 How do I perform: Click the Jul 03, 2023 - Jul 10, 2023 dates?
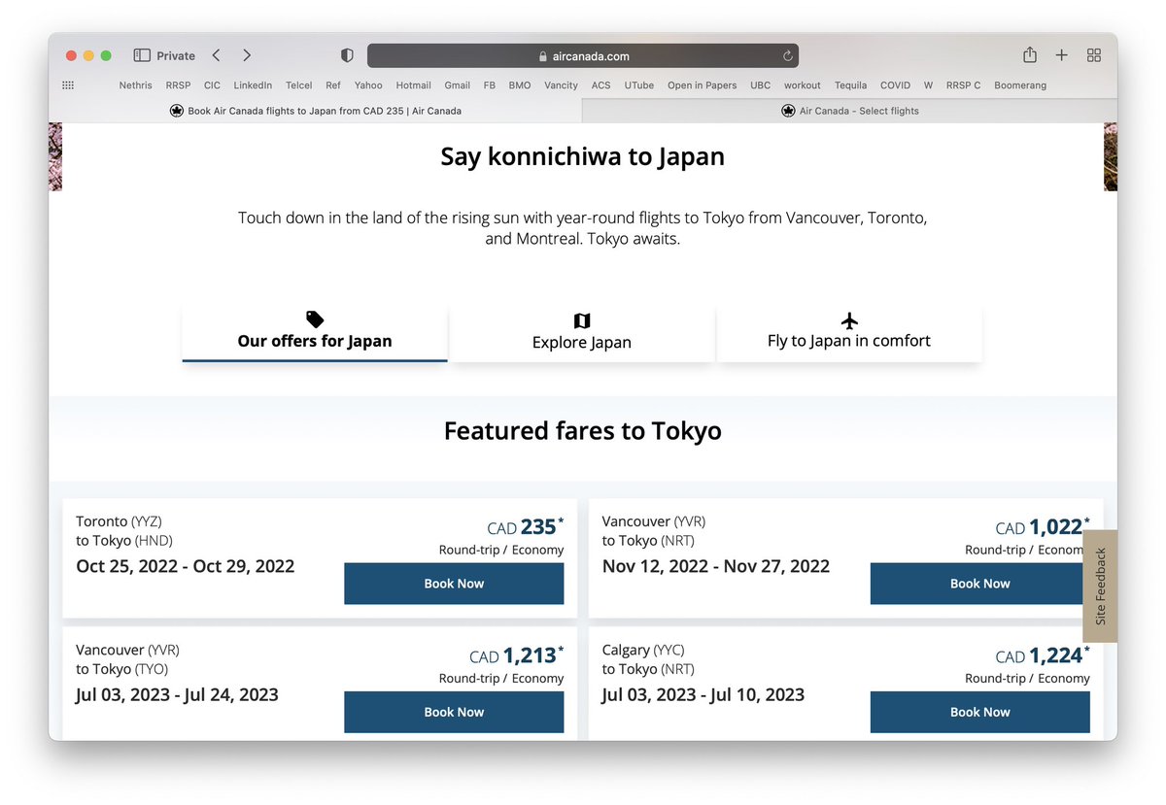[x=703, y=694]
